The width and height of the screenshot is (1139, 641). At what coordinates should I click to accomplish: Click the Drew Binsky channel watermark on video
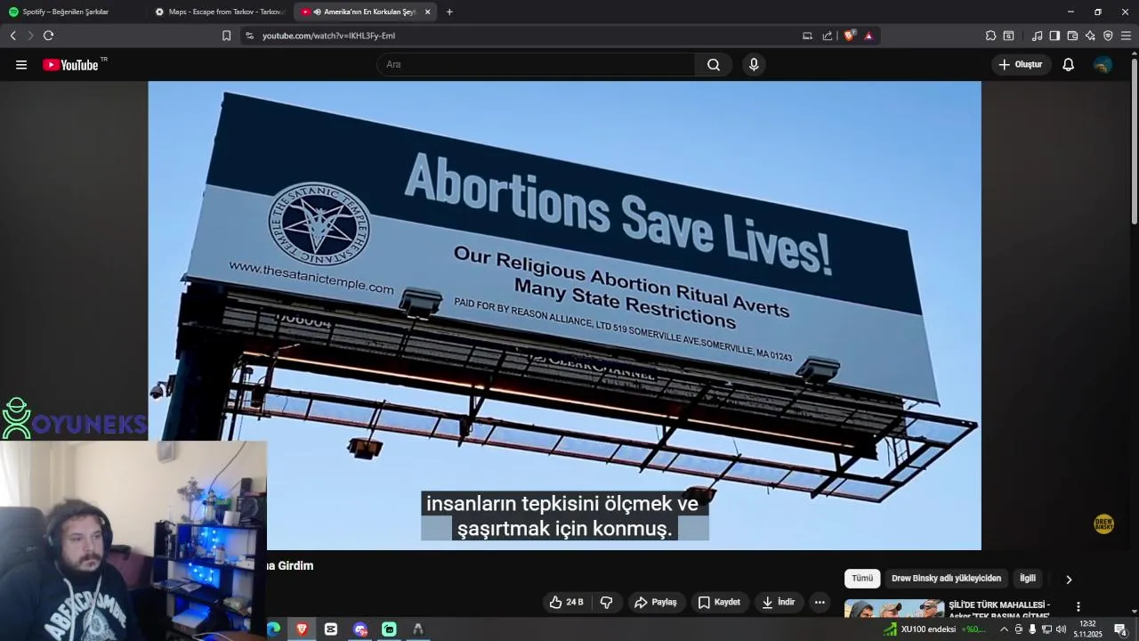click(x=1103, y=524)
